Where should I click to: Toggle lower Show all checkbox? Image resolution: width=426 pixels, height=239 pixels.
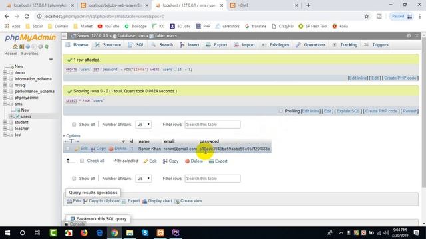74,179
